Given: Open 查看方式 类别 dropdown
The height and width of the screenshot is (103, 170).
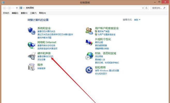Looking at the screenshot, I should click(137, 20).
